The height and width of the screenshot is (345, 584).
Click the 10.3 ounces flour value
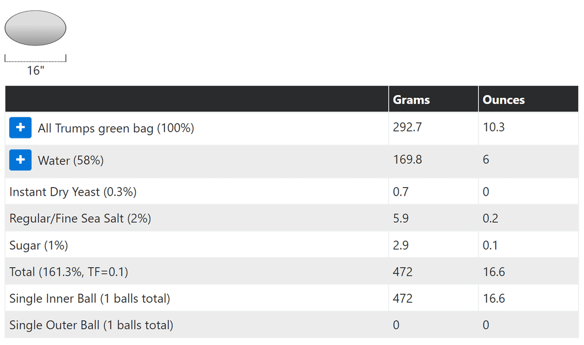(x=494, y=127)
